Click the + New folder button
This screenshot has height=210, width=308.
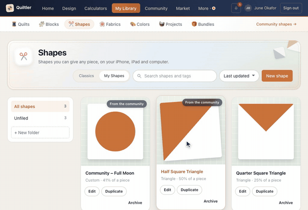(40, 132)
